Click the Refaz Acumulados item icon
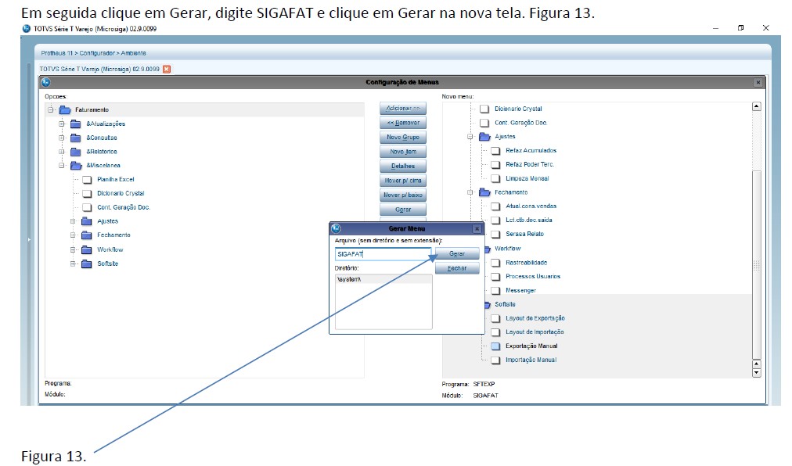 (x=495, y=150)
